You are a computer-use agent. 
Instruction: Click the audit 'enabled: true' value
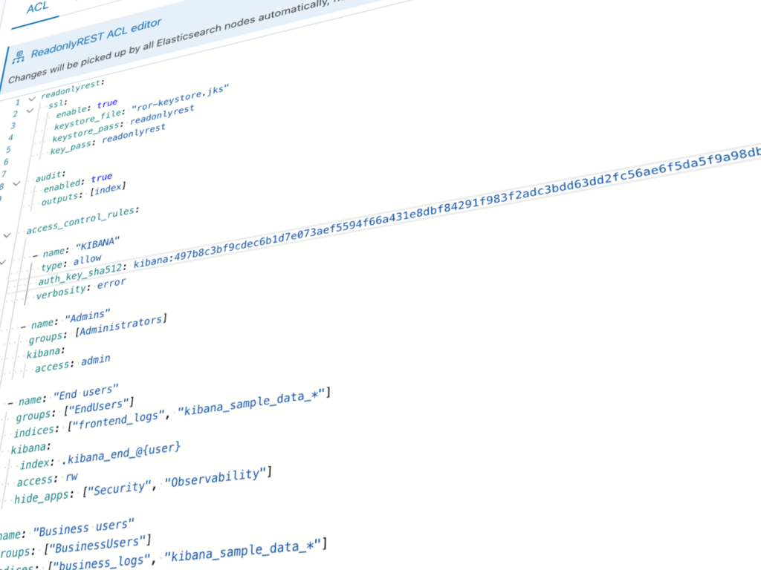coord(102,177)
